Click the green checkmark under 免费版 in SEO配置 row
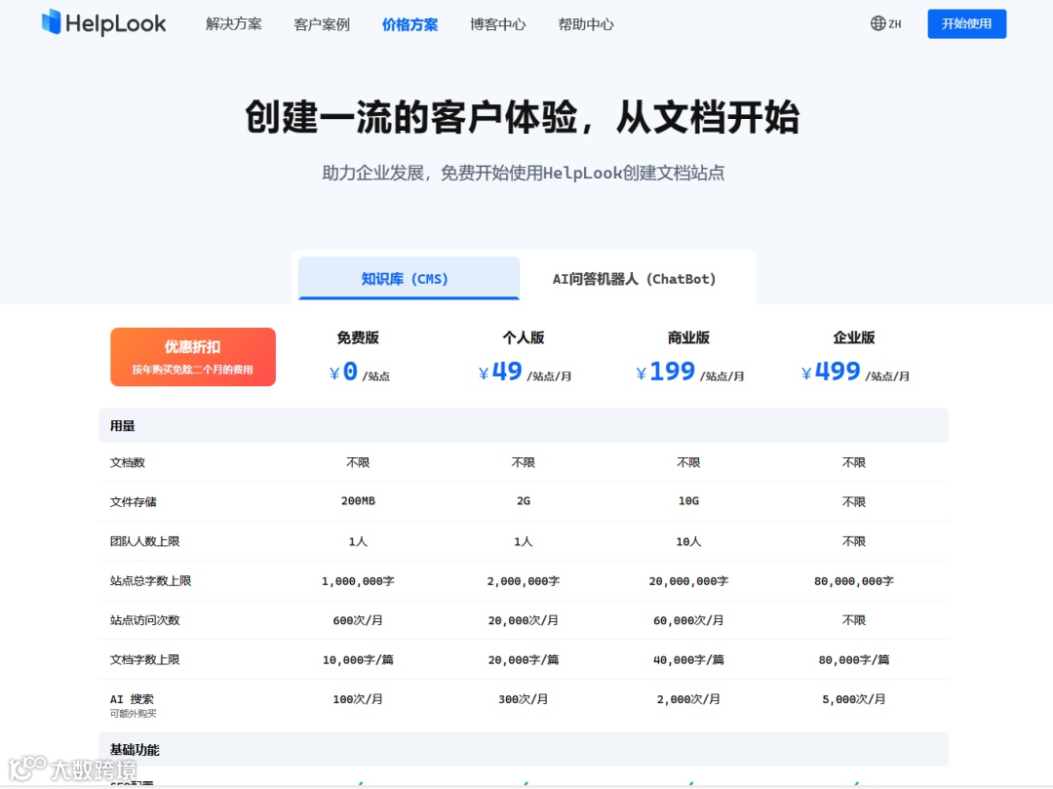The width and height of the screenshot is (1053, 789). 358,784
